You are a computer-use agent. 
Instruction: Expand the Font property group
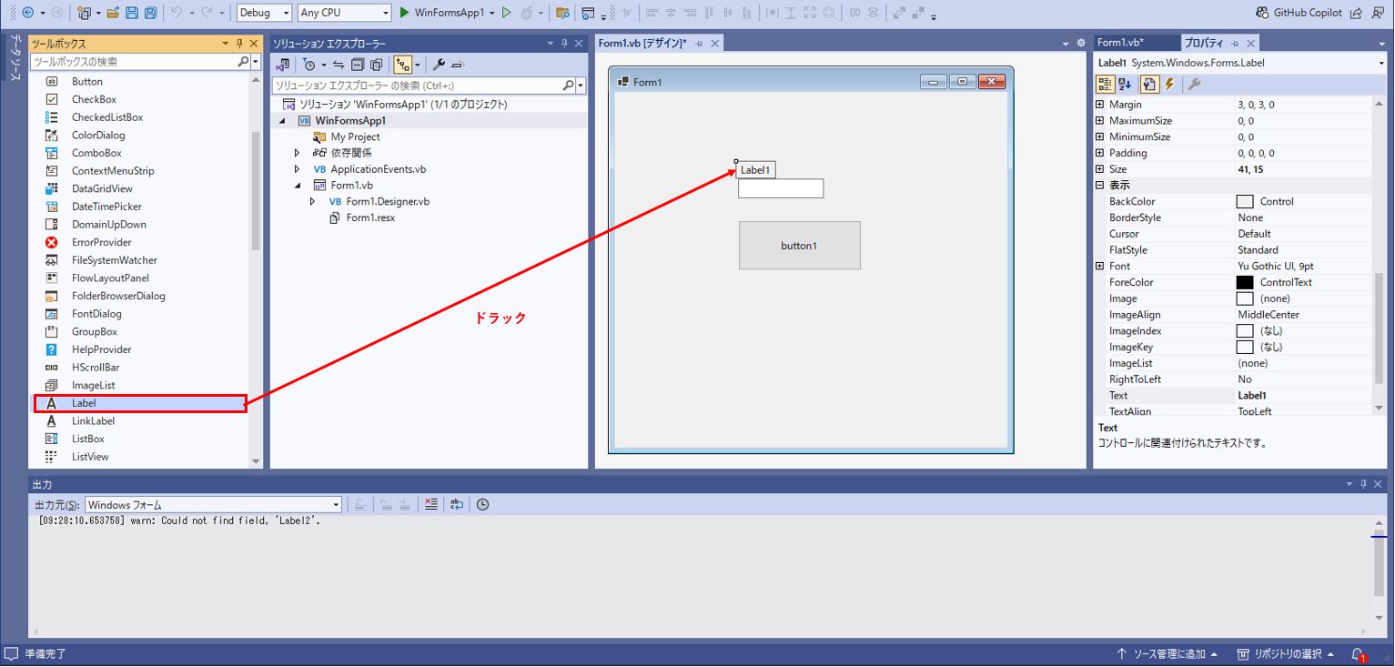coord(1099,267)
